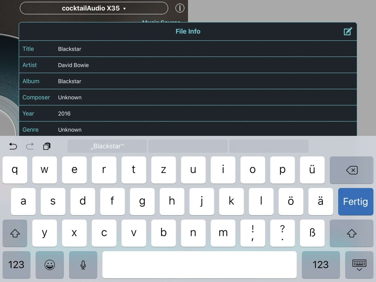Tap the edit pencil icon in File Info
Screen dimensions: 376x282
[348, 31]
